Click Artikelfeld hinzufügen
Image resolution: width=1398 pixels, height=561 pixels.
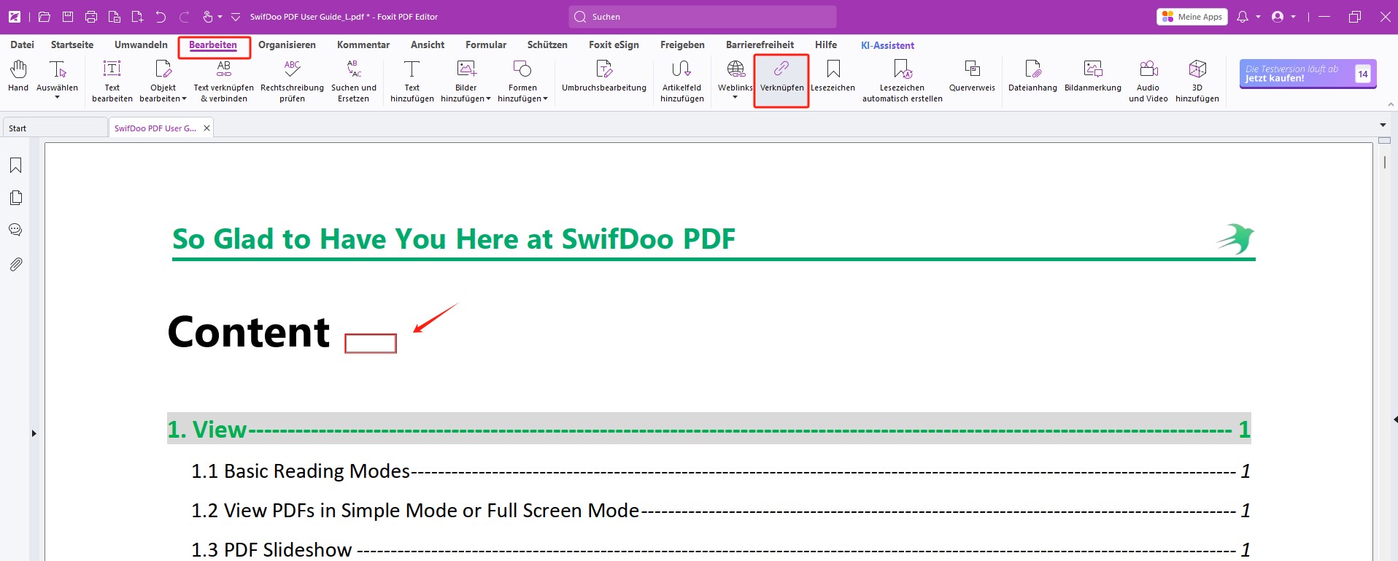point(682,81)
